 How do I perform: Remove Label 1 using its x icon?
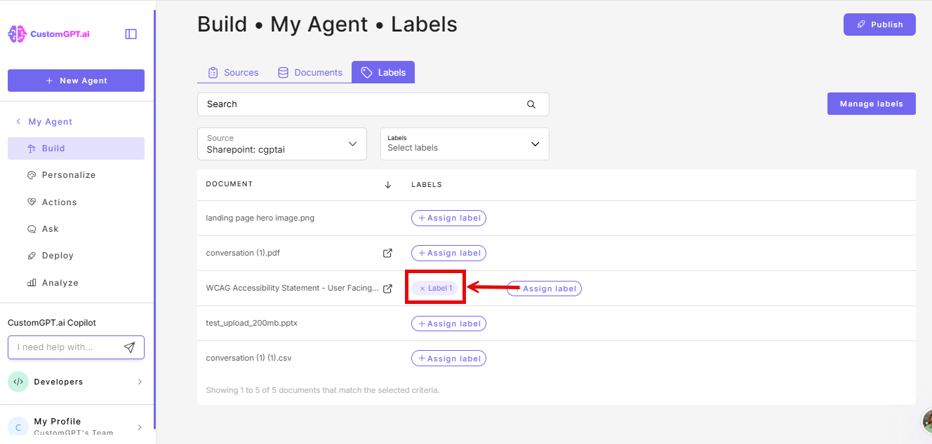point(422,289)
